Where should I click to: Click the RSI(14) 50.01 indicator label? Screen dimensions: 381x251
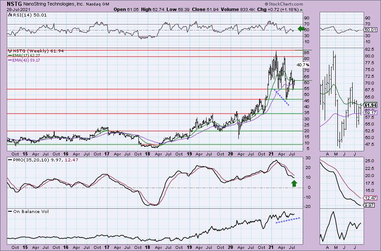[x=28, y=15]
